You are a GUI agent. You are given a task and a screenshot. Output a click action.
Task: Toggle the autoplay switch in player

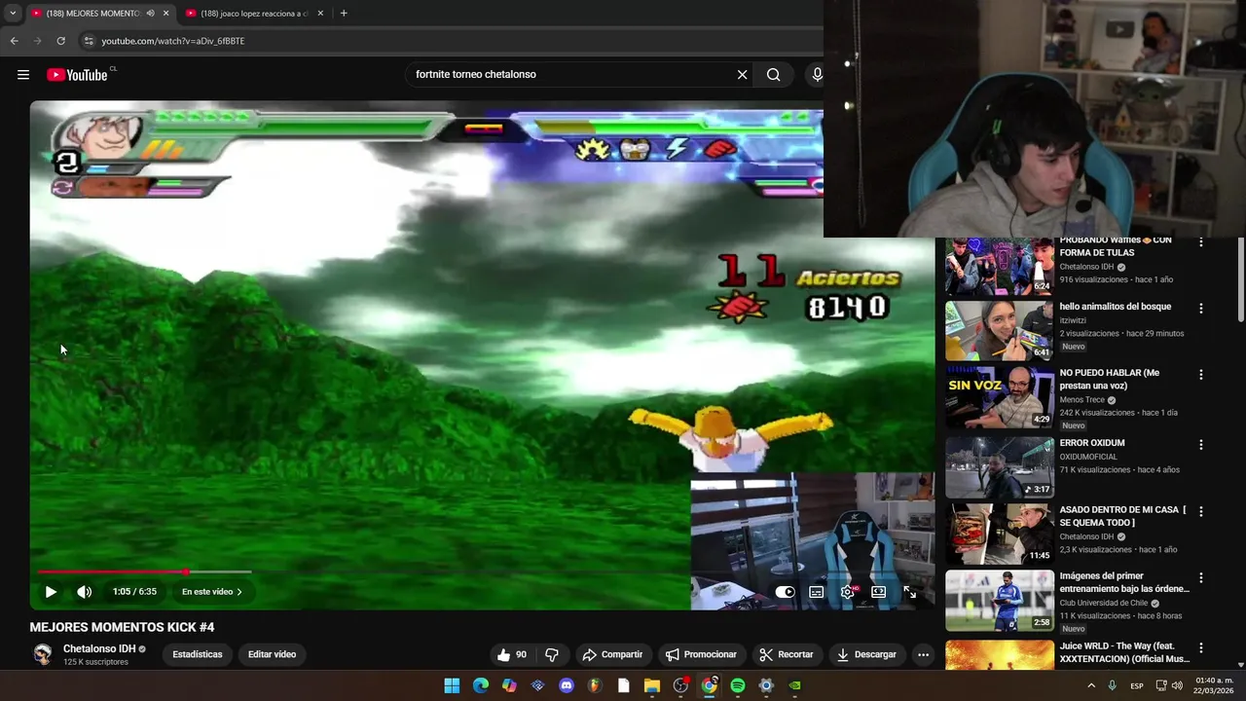pyautogui.click(x=785, y=592)
